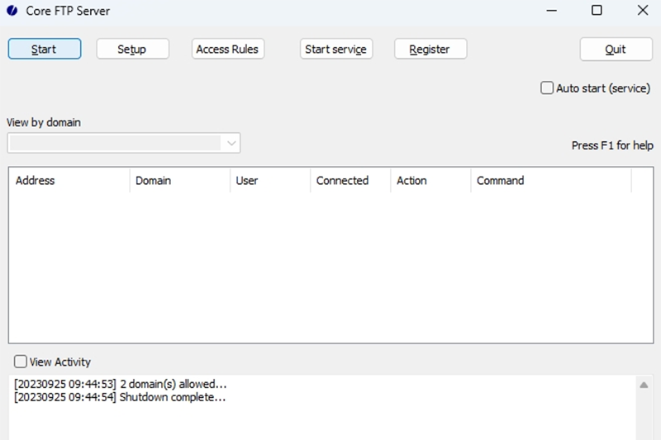Click the User column header
Image resolution: width=661 pixels, height=440 pixels.
[270, 181]
